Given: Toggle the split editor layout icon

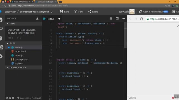Looking at the screenshot, I should (117, 19).
